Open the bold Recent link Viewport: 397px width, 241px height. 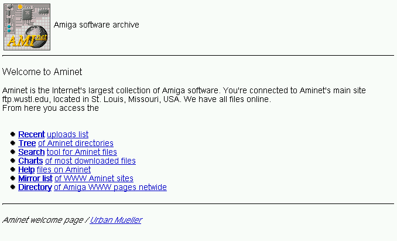(x=32, y=134)
